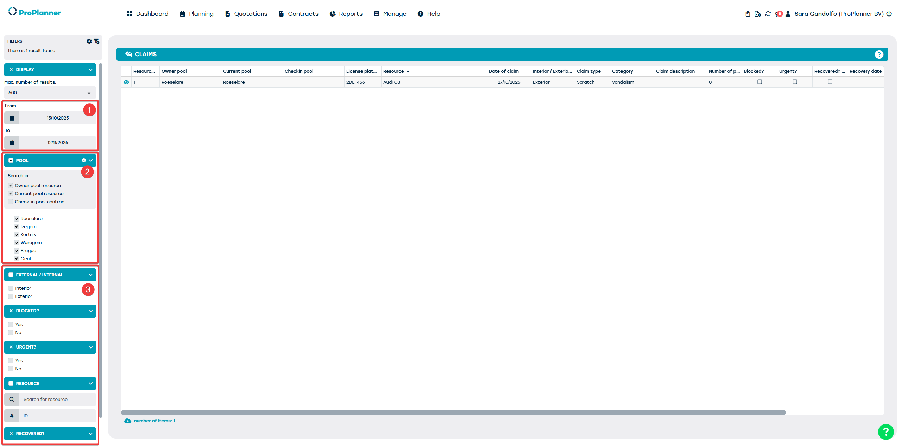The width and height of the screenshot is (901, 447).
Task: Open calendar picker for From date
Action: point(12,118)
